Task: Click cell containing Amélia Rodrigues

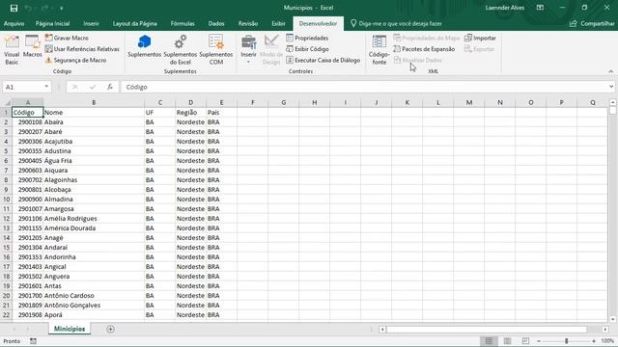Action: point(94,219)
